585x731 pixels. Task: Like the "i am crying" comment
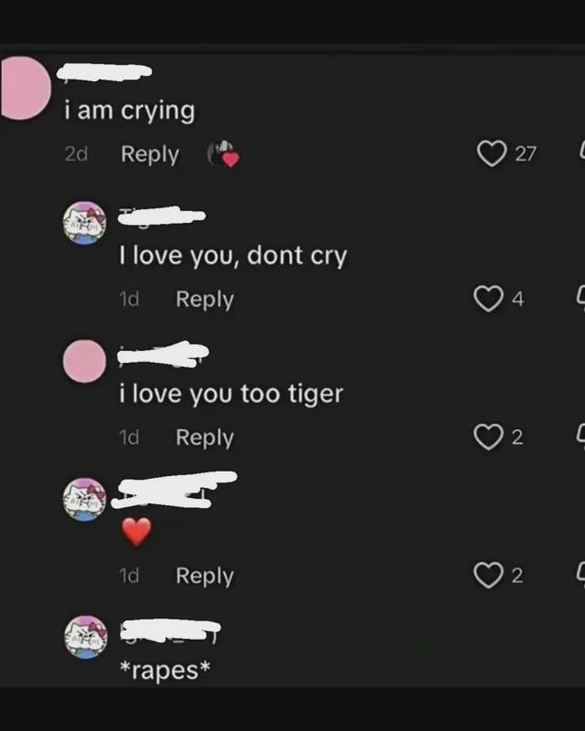coord(492,154)
